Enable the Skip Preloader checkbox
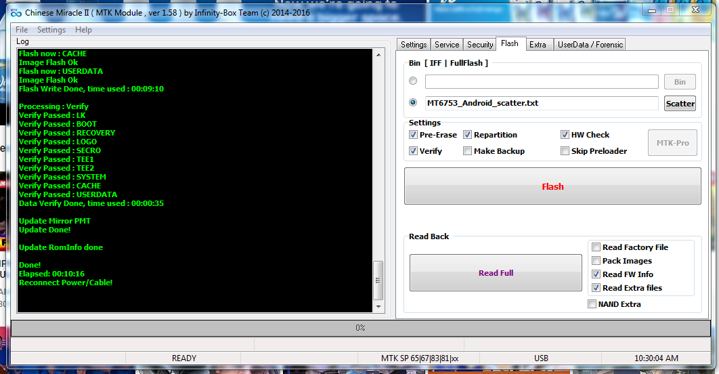 click(565, 151)
